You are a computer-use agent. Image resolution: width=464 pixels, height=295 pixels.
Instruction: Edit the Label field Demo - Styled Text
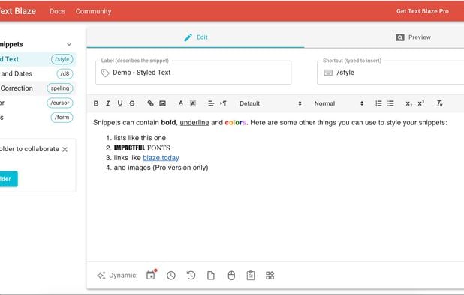(193, 73)
